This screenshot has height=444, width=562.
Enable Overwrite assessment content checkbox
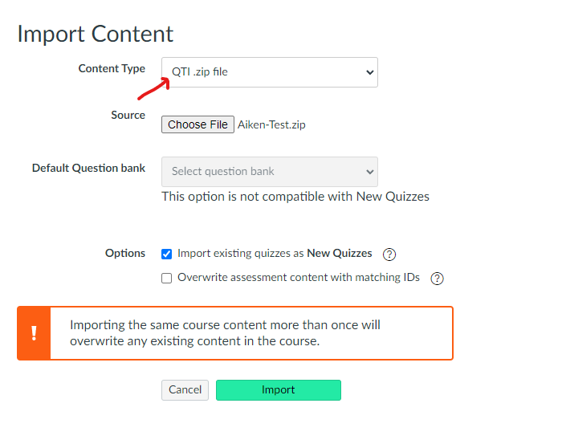167,279
